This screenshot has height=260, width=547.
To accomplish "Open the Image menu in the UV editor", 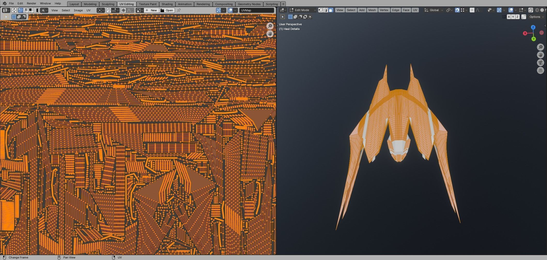I will tap(78, 10).
